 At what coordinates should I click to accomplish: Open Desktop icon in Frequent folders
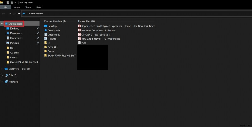[46, 26]
